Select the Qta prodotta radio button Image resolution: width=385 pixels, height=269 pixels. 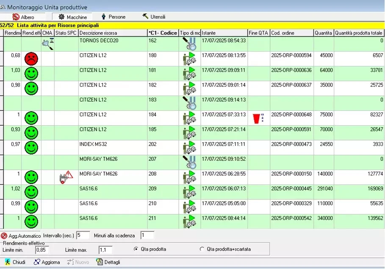click(136, 249)
